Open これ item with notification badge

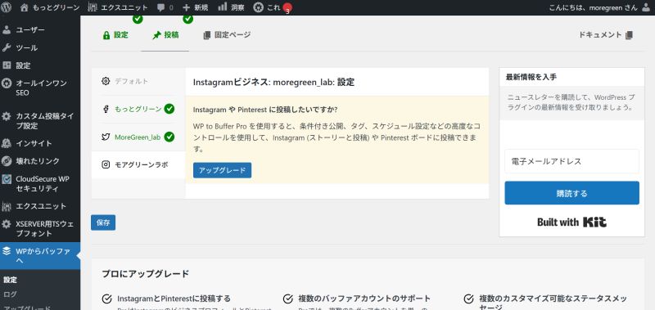click(x=272, y=7)
